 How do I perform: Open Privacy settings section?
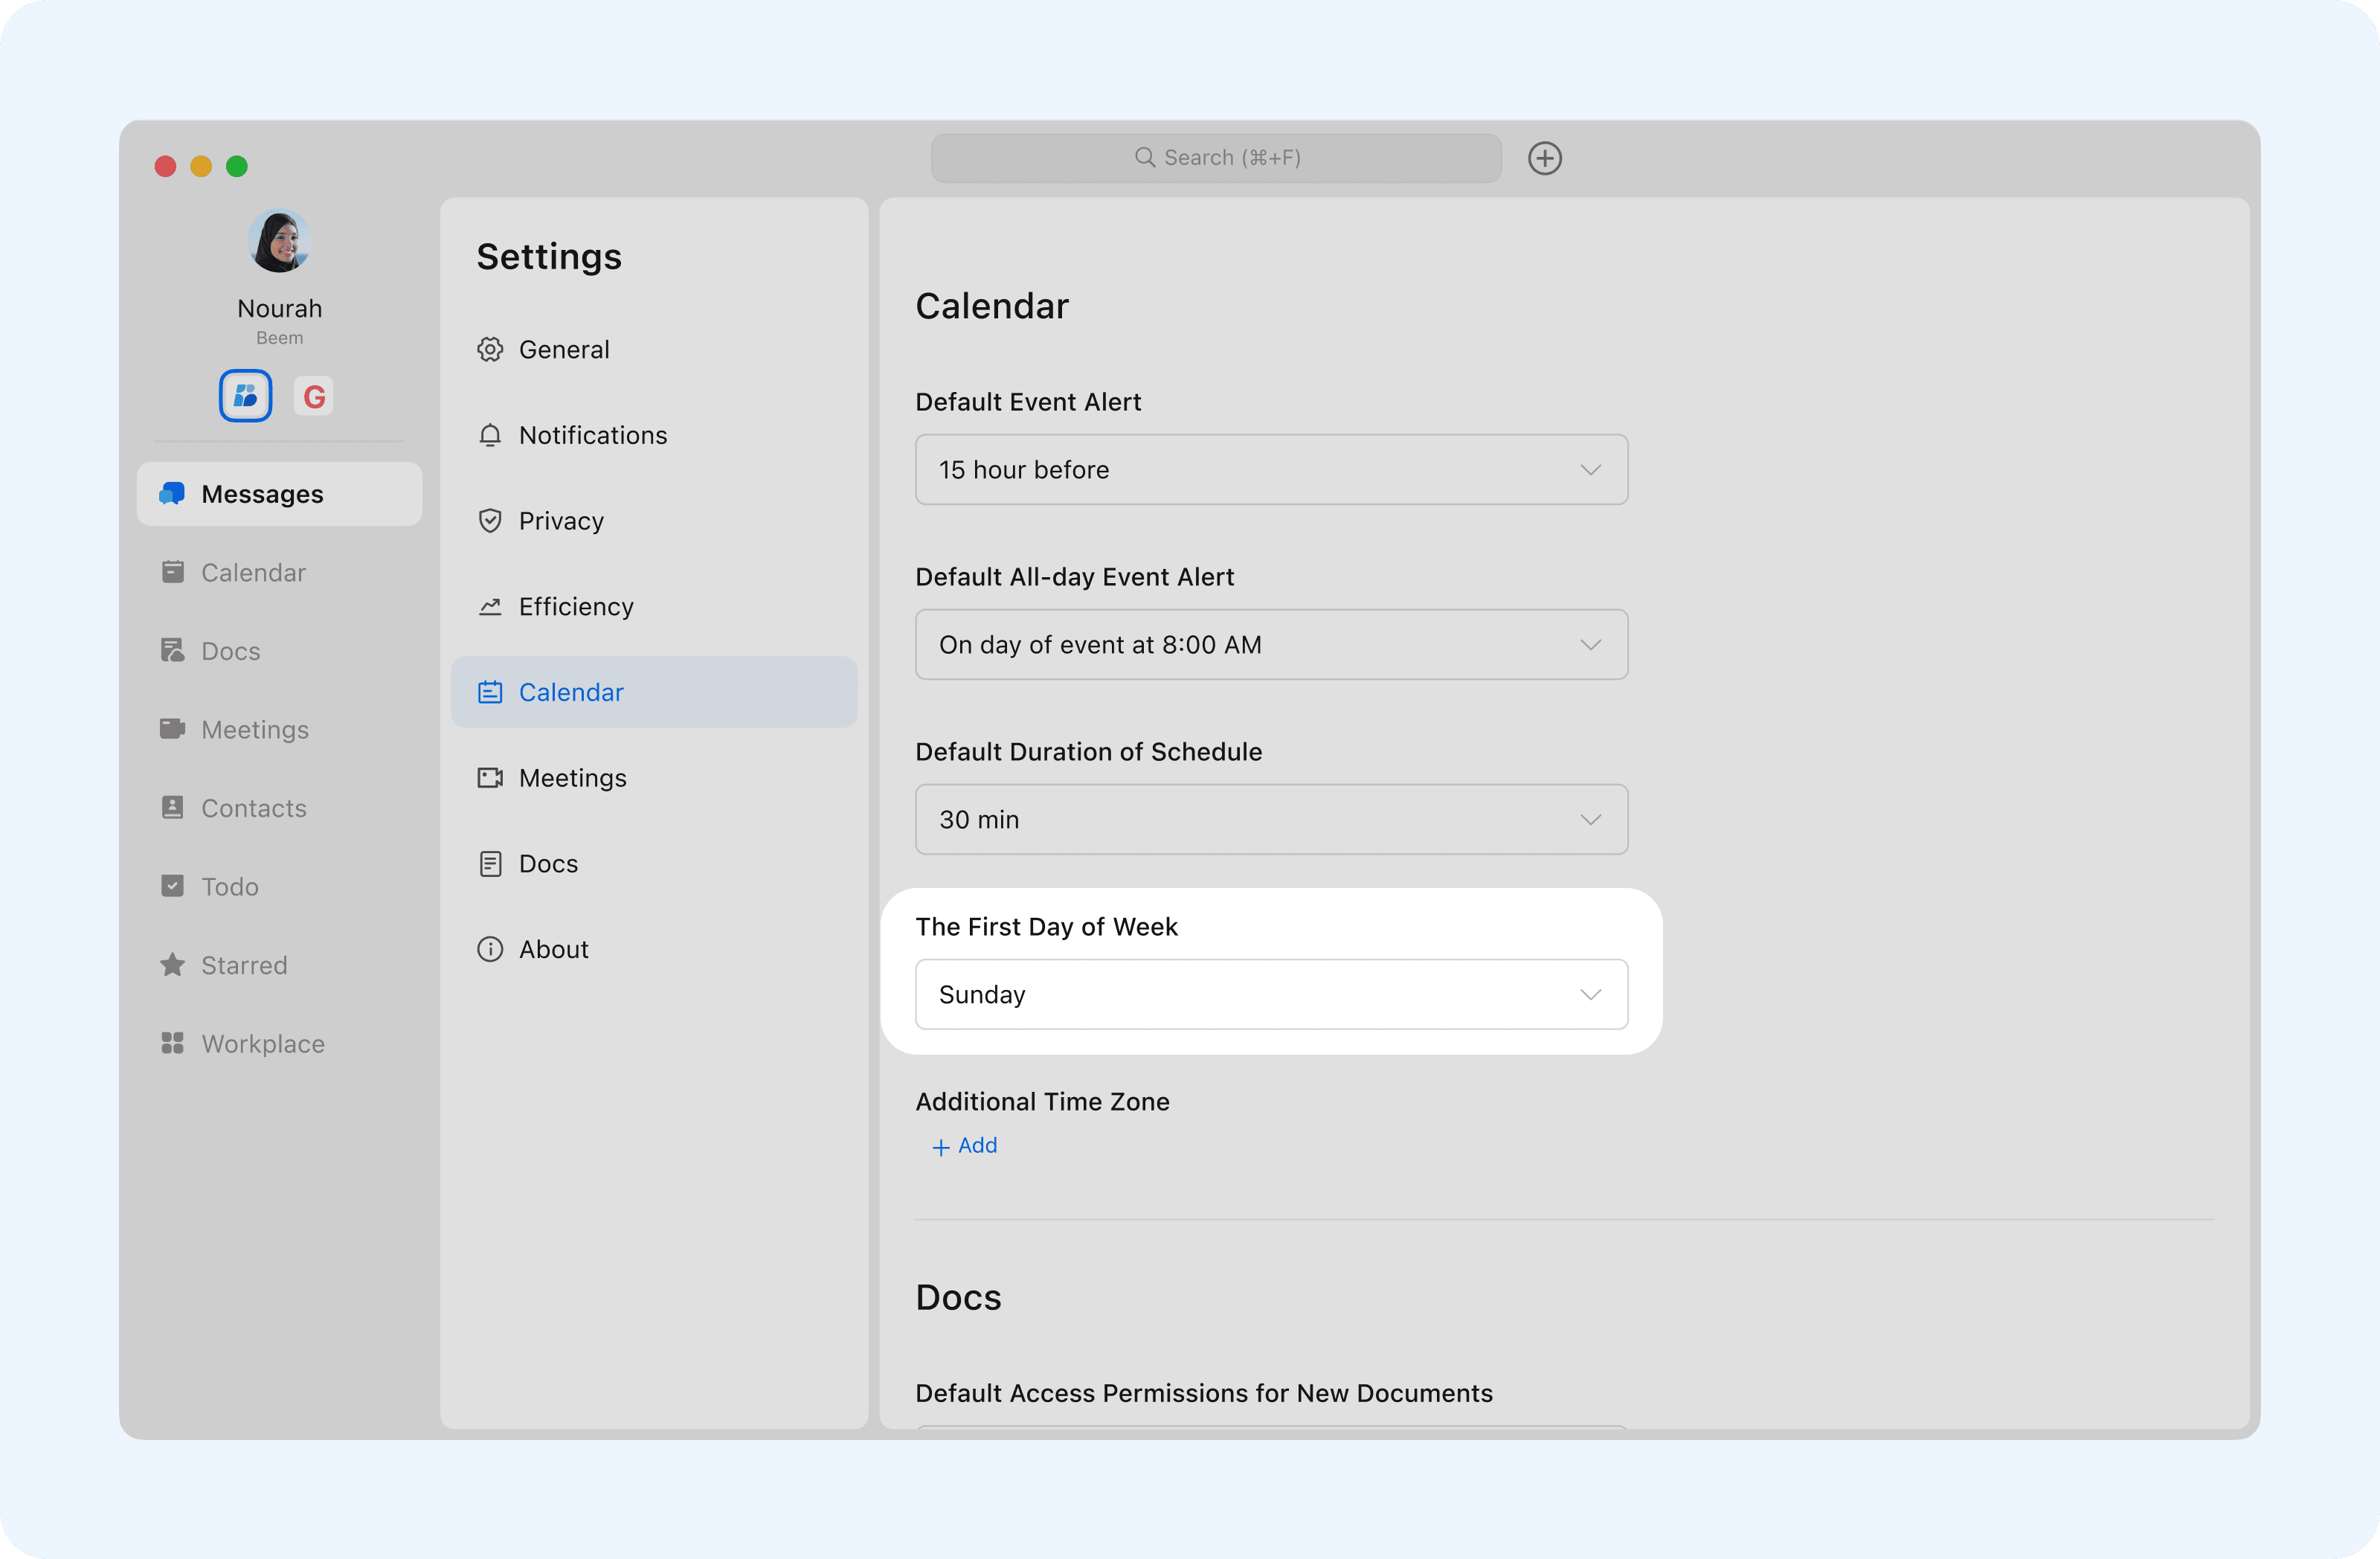click(x=560, y=521)
